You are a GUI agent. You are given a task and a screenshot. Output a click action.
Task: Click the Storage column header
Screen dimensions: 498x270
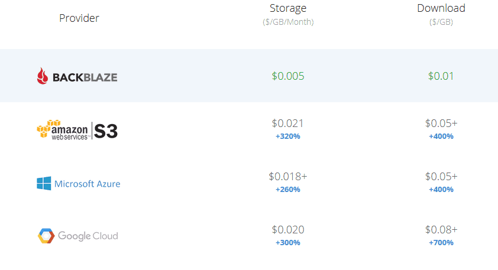tap(288, 8)
